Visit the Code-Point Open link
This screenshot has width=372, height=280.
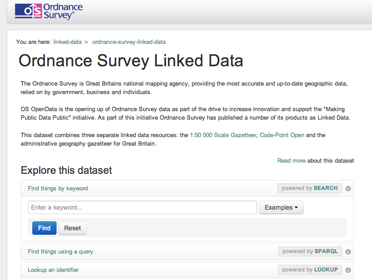coord(282,135)
